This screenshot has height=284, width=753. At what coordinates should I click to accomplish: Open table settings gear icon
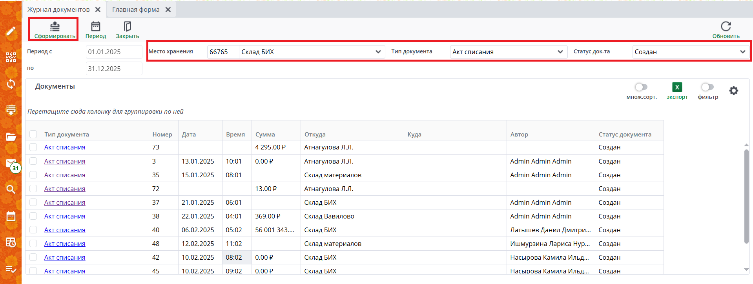tap(733, 91)
